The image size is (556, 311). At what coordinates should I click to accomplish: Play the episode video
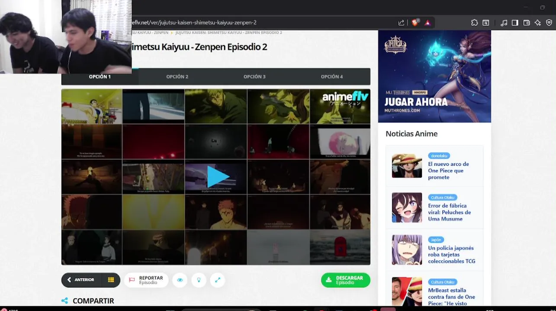coord(218,176)
